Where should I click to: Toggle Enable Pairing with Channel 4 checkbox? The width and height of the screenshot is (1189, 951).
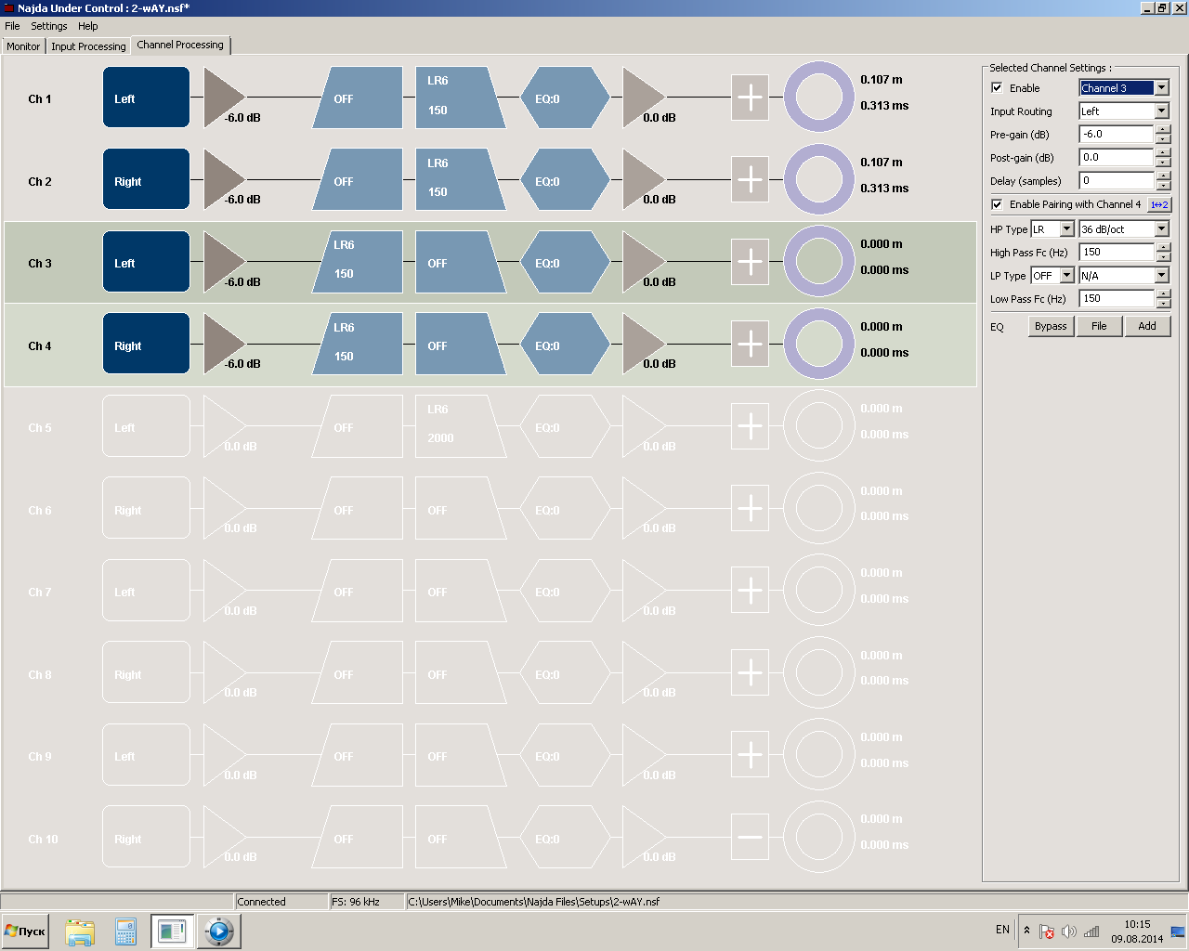(997, 204)
